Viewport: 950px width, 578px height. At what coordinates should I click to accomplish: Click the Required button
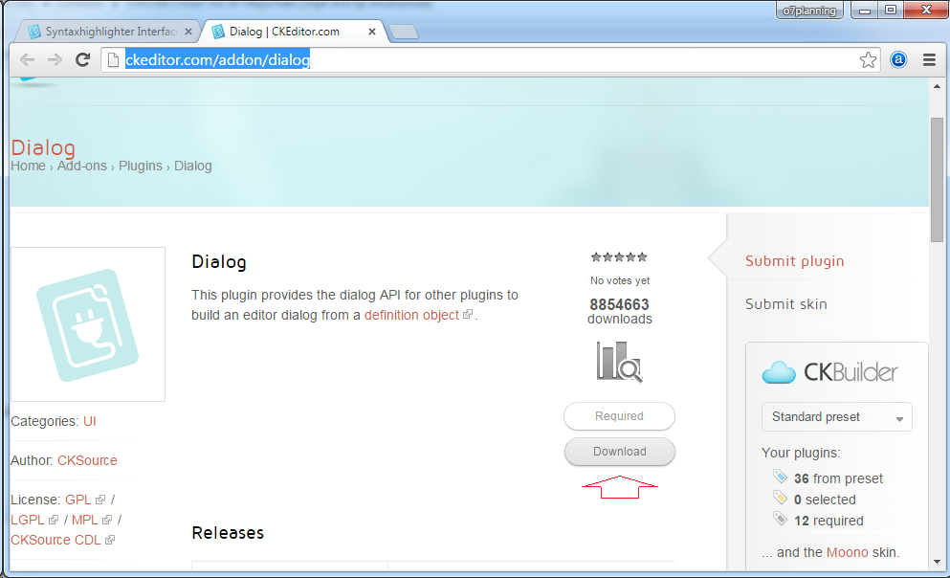coord(619,416)
